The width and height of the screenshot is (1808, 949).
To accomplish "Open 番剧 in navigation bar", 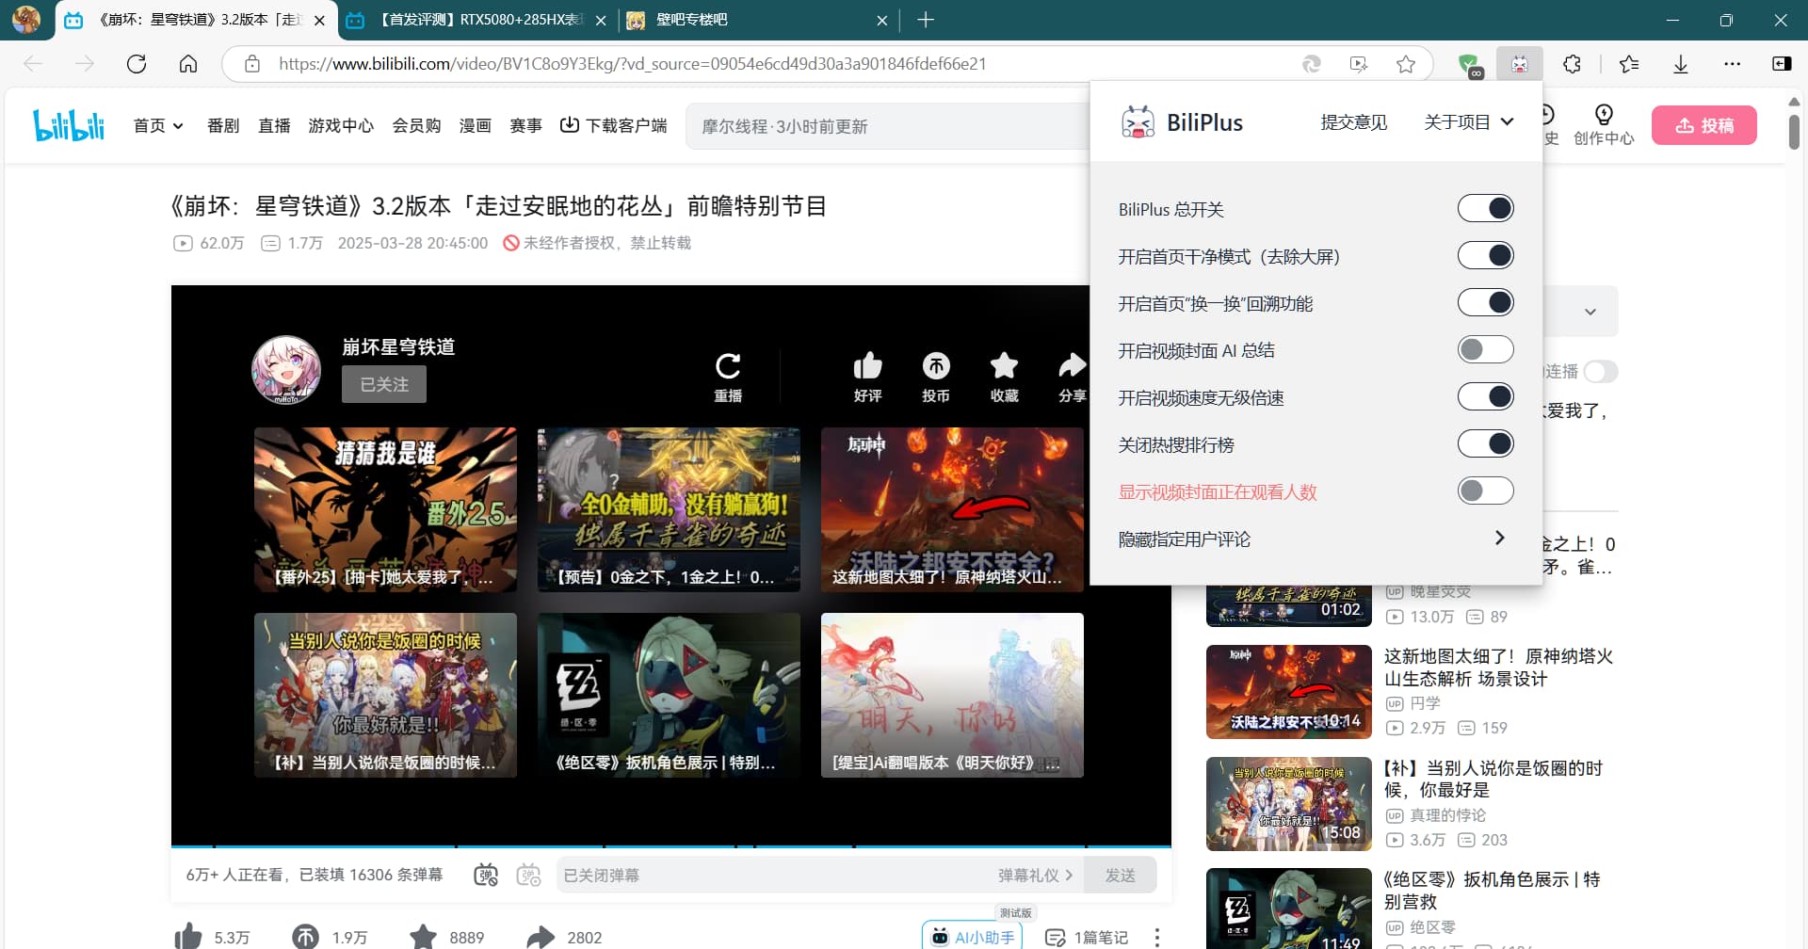I will (223, 125).
